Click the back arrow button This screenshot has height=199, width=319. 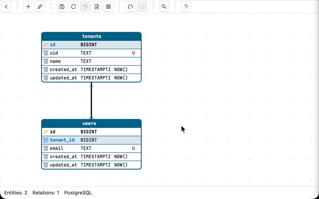pos(7,7)
